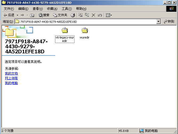This screenshot has height=134, width=178.
Task: Open the 我的文档 link
Action: point(11,74)
